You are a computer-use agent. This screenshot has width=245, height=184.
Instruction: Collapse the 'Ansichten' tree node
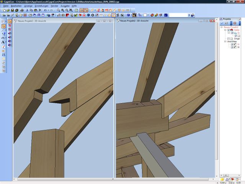click(x=225, y=41)
